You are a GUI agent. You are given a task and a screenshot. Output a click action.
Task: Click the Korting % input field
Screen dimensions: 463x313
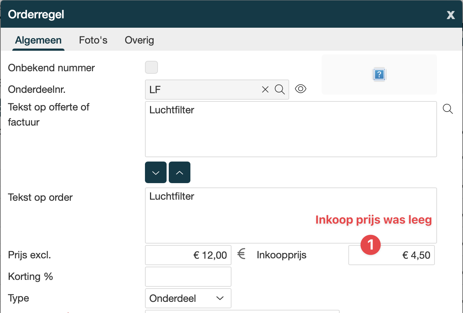[188, 277]
